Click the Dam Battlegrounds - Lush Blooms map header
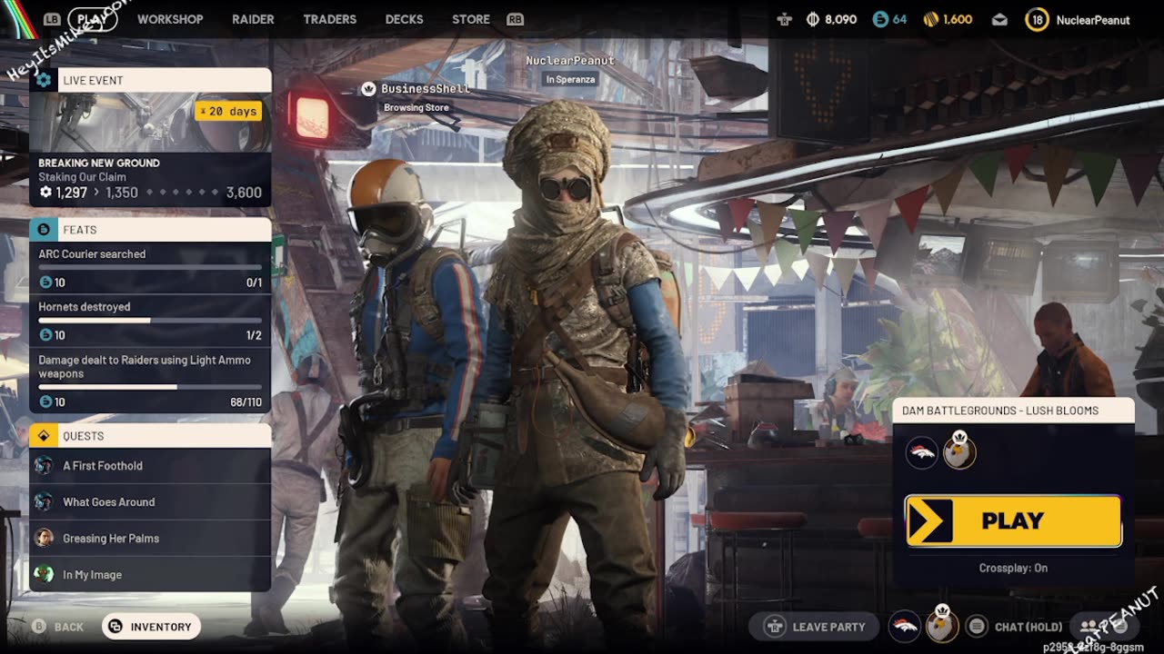This screenshot has height=654, width=1164. pos(1013,411)
